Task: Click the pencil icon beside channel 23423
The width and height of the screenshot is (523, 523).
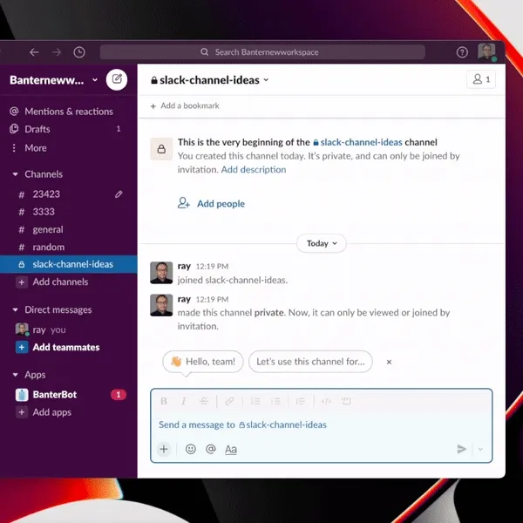Action: [x=119, y=194]
